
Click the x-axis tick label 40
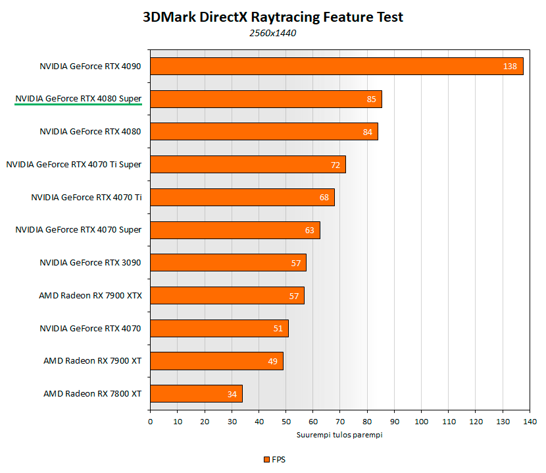[x=259, y=422]
